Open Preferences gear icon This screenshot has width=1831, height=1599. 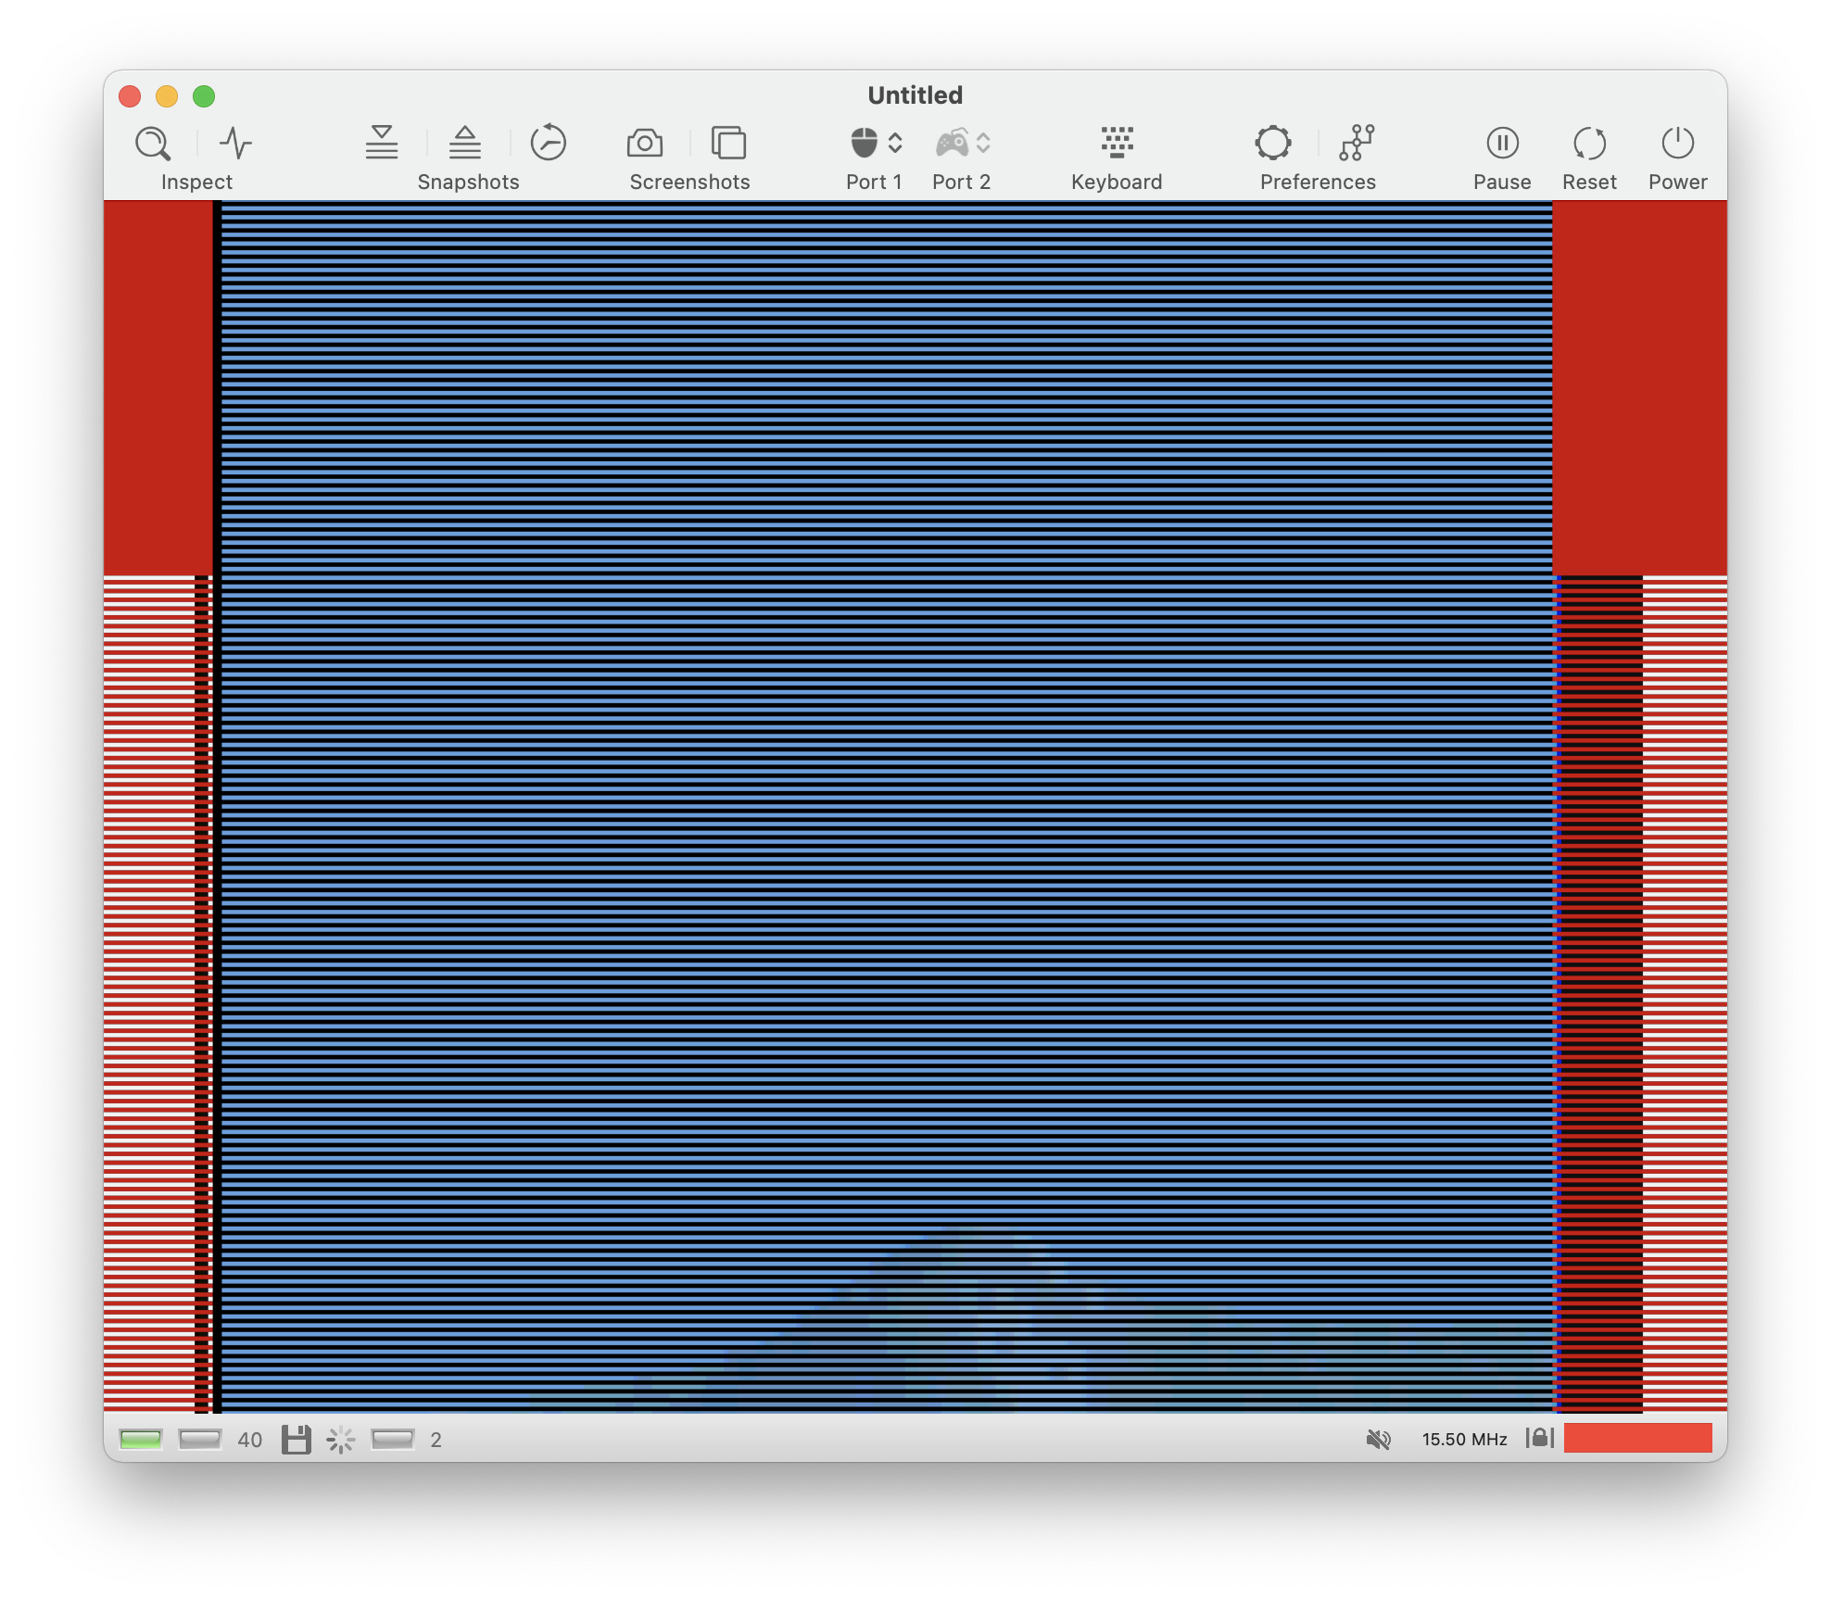1273,143
